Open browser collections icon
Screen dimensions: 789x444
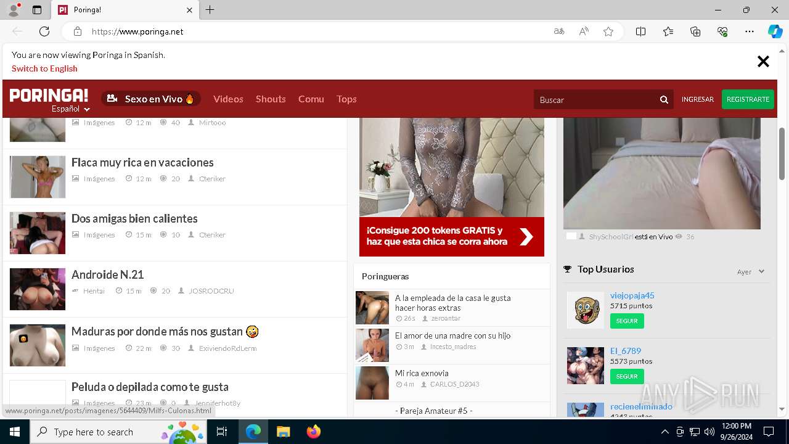click(695, 31)
